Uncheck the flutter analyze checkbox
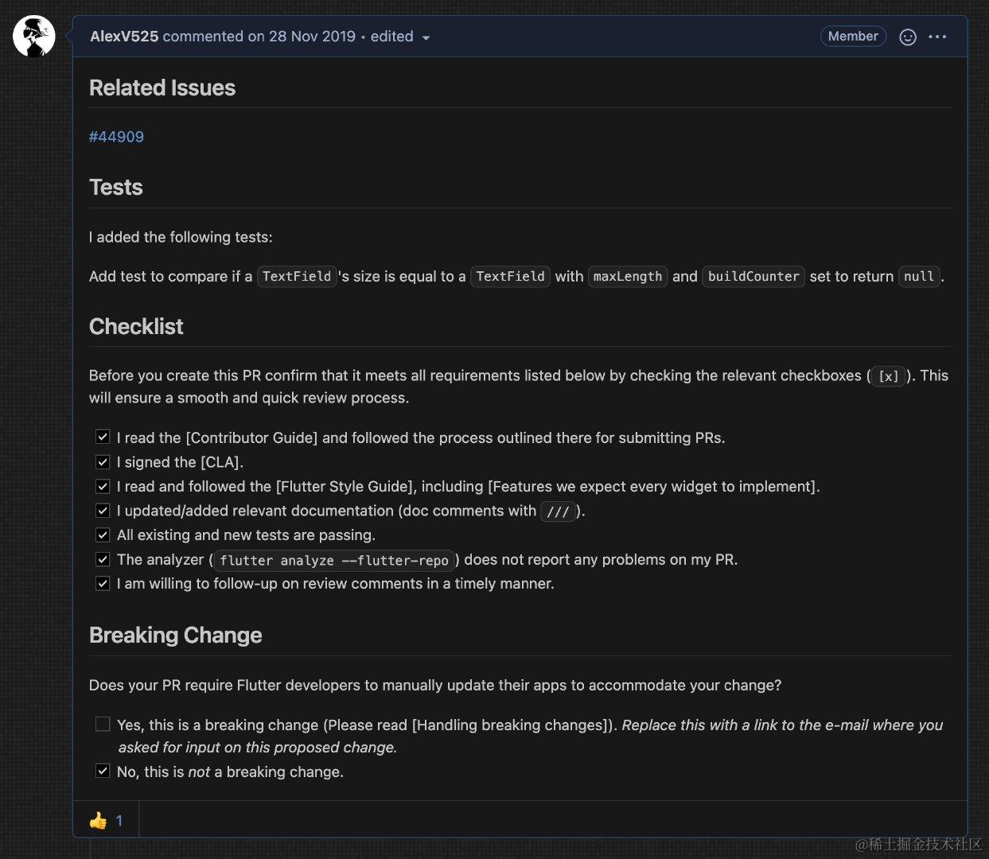 pyautogui.click(x=103, y=559)
